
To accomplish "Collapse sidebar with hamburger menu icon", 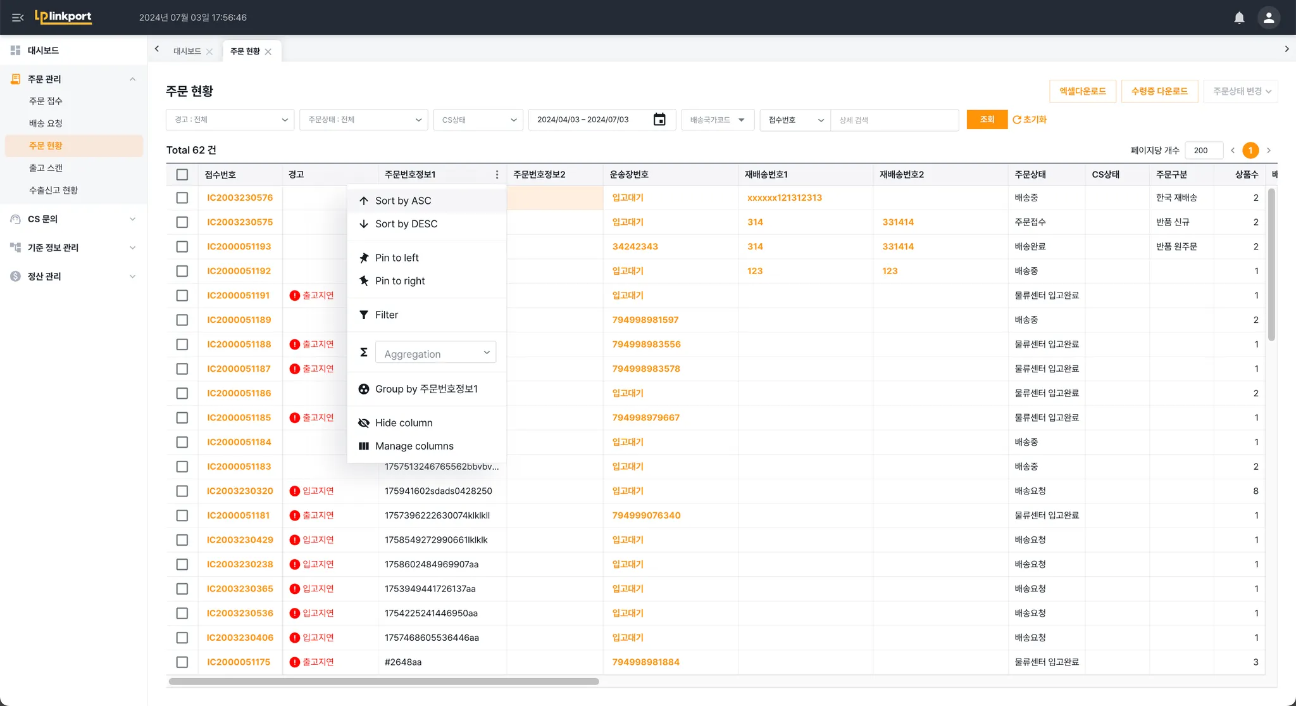I will click(x=18, y=18).
